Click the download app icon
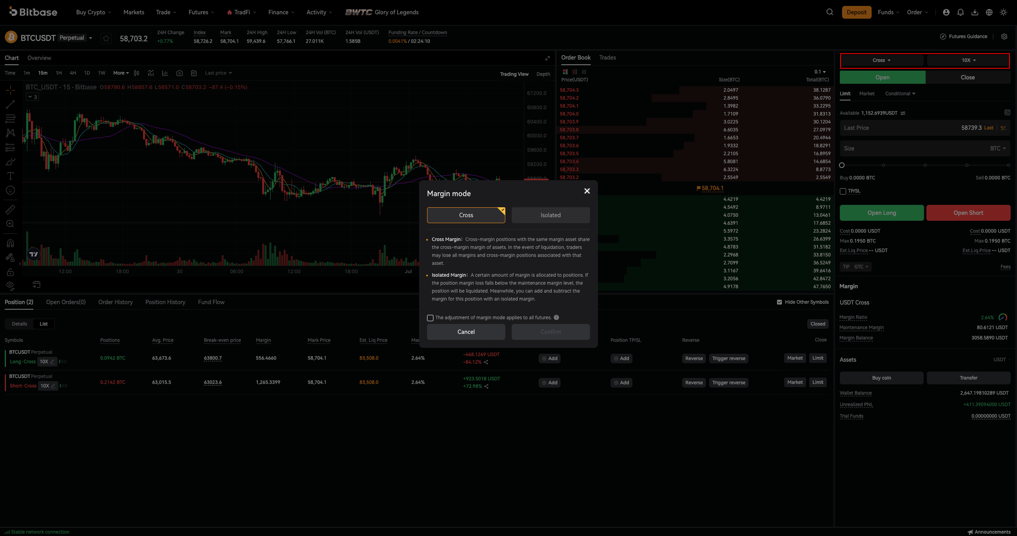The image size is (1017, 536). click(975, 12)
